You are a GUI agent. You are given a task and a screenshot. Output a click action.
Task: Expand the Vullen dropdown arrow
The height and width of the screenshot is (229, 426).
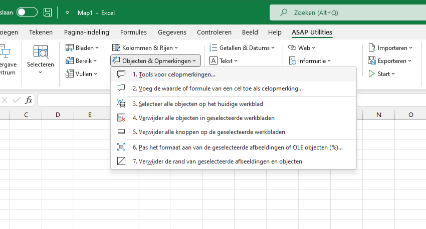coord(95,74)
